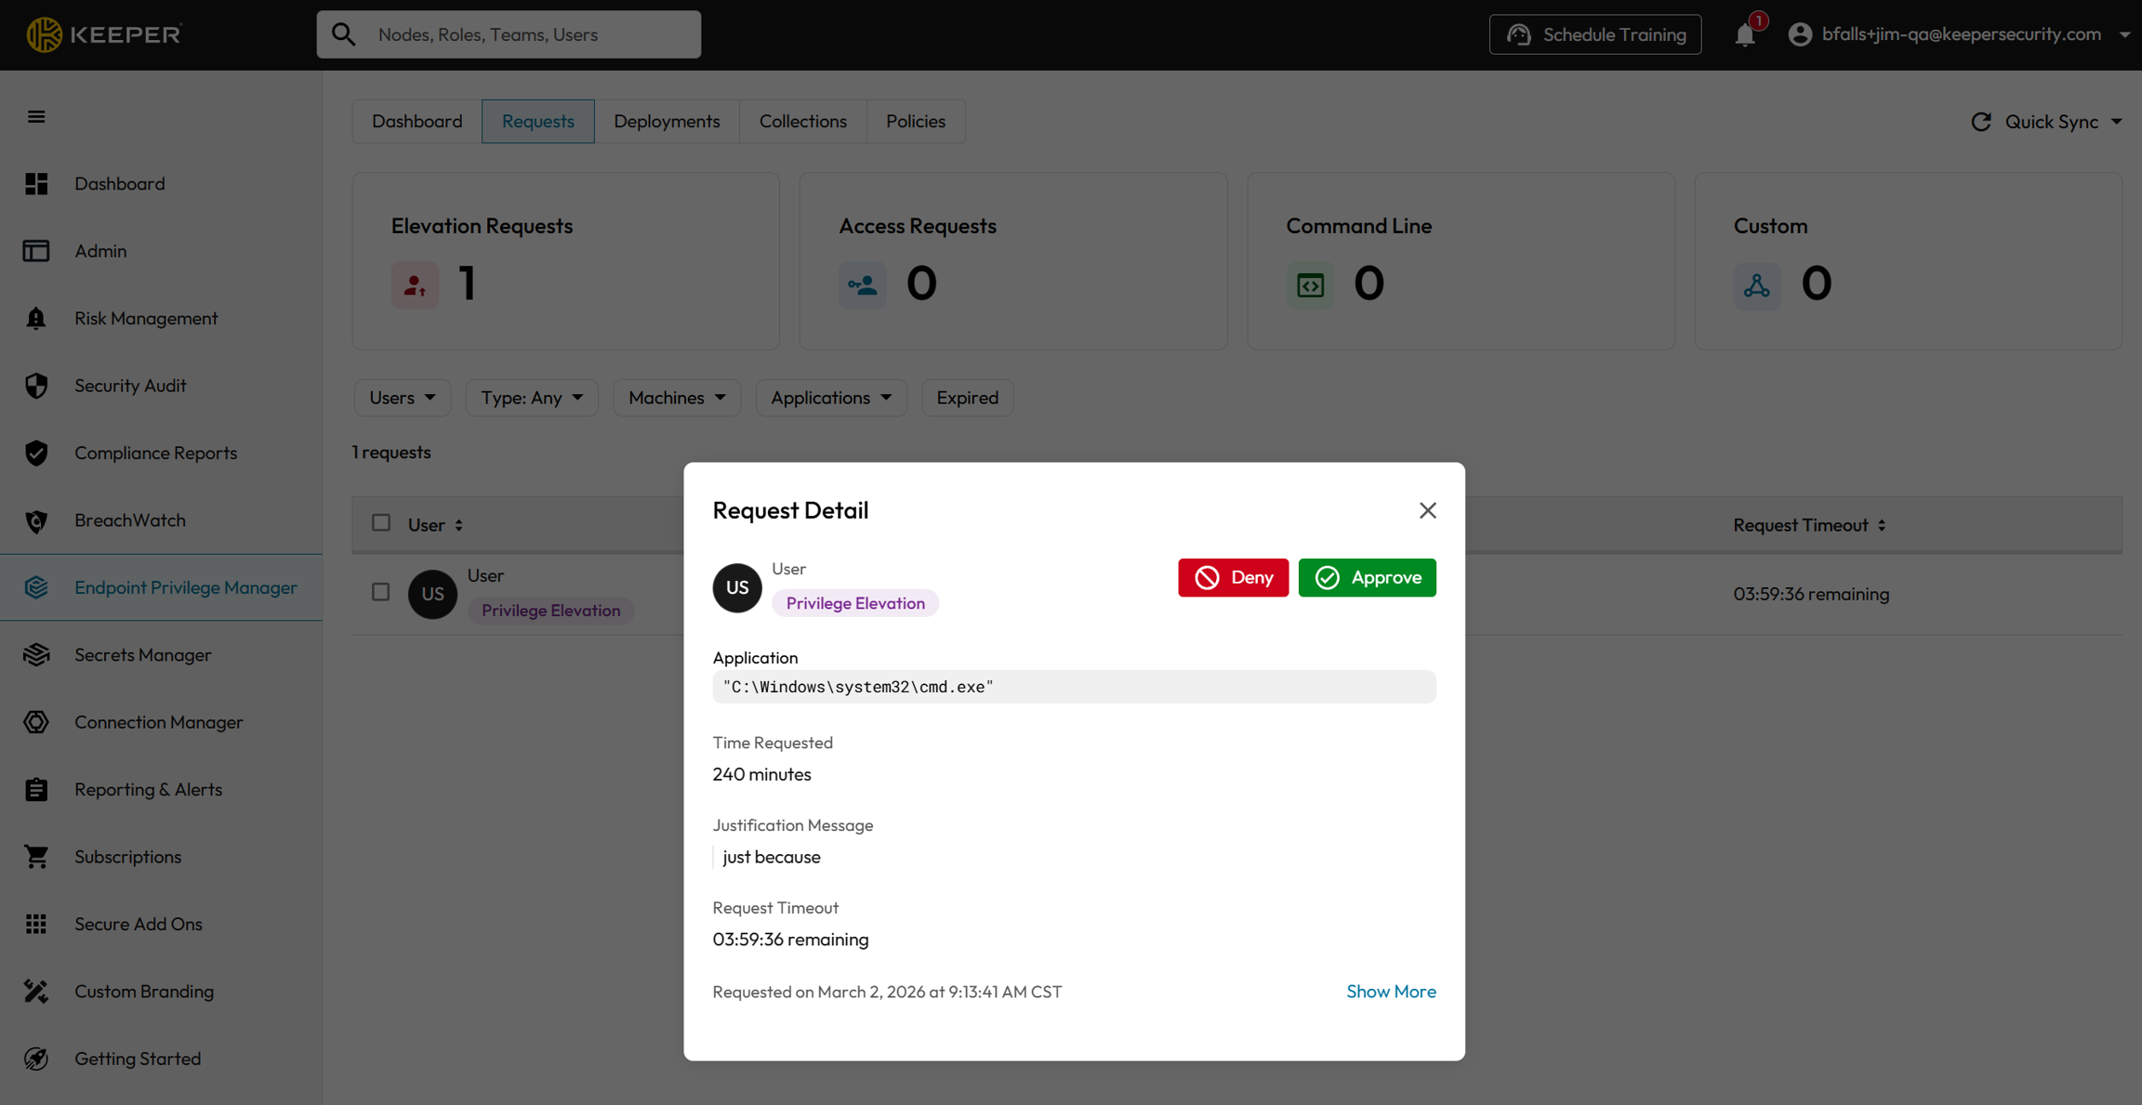
Task: Click the Custom Branding icon
Action: click(x=36, y=992)
